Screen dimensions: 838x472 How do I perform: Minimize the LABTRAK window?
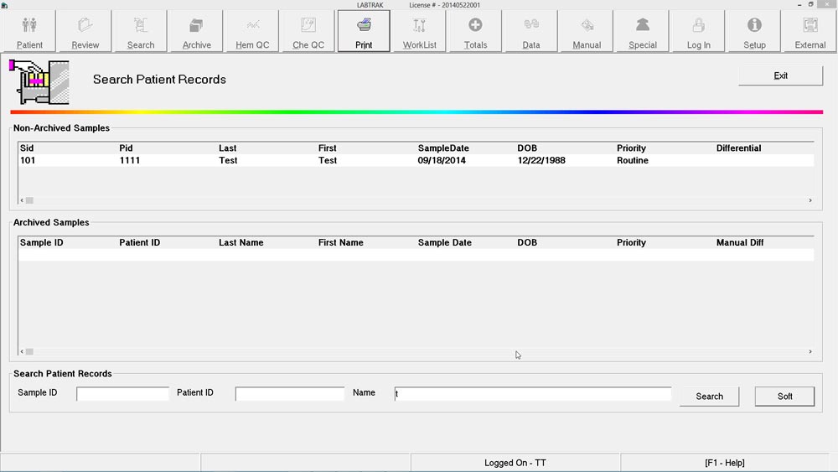pyautogui.click(x=799, y=5)
